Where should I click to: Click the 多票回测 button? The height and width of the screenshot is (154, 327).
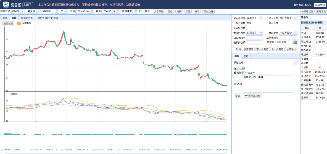tap(248, 49)
